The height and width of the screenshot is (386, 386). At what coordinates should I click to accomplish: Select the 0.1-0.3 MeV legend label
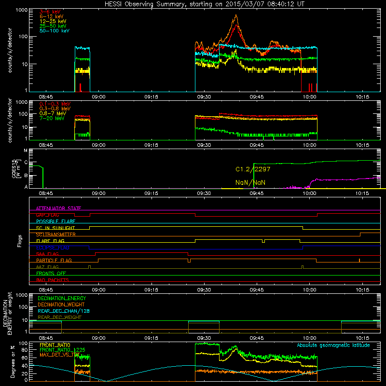[x=55, y=104]
